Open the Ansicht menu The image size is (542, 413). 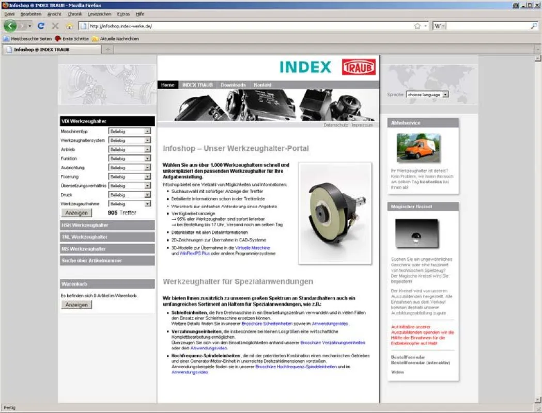pyautogui.click(x=54, y=14)
